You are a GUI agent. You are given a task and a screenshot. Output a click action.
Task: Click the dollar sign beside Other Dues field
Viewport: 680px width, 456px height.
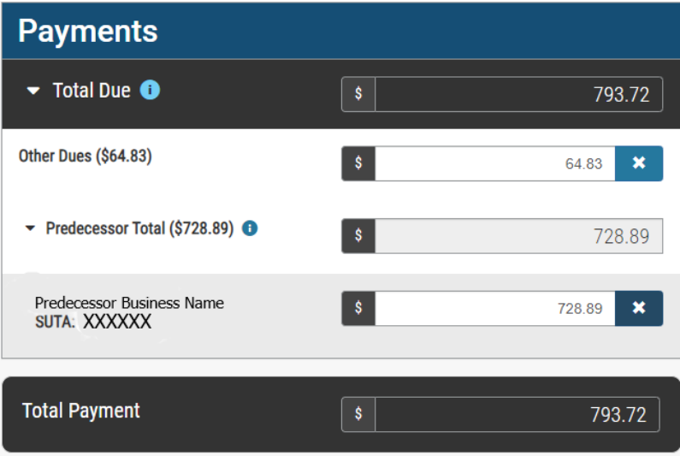[x=358, y=163]
